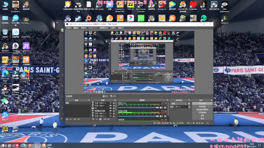The width and height of the screenshot is (264, 148).
Task: Mute the desktop audio channel speaker icon
Action: point(161,116)
